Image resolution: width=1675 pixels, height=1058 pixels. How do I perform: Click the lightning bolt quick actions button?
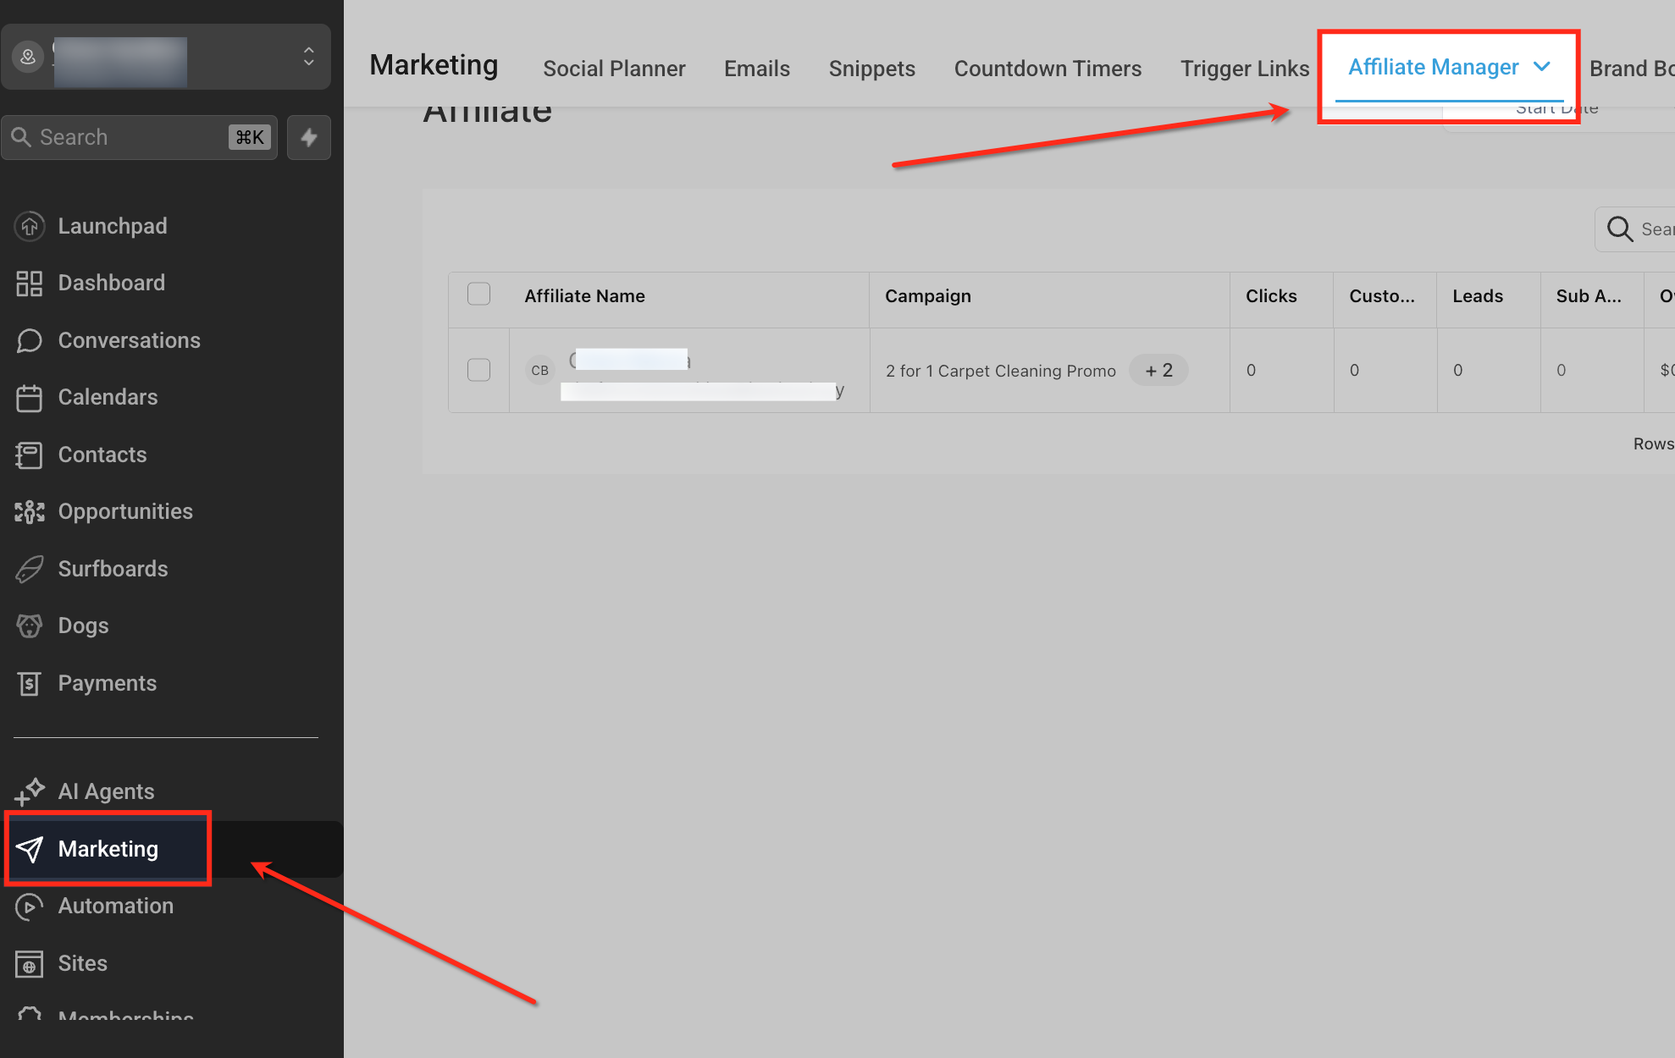point(309,137)
